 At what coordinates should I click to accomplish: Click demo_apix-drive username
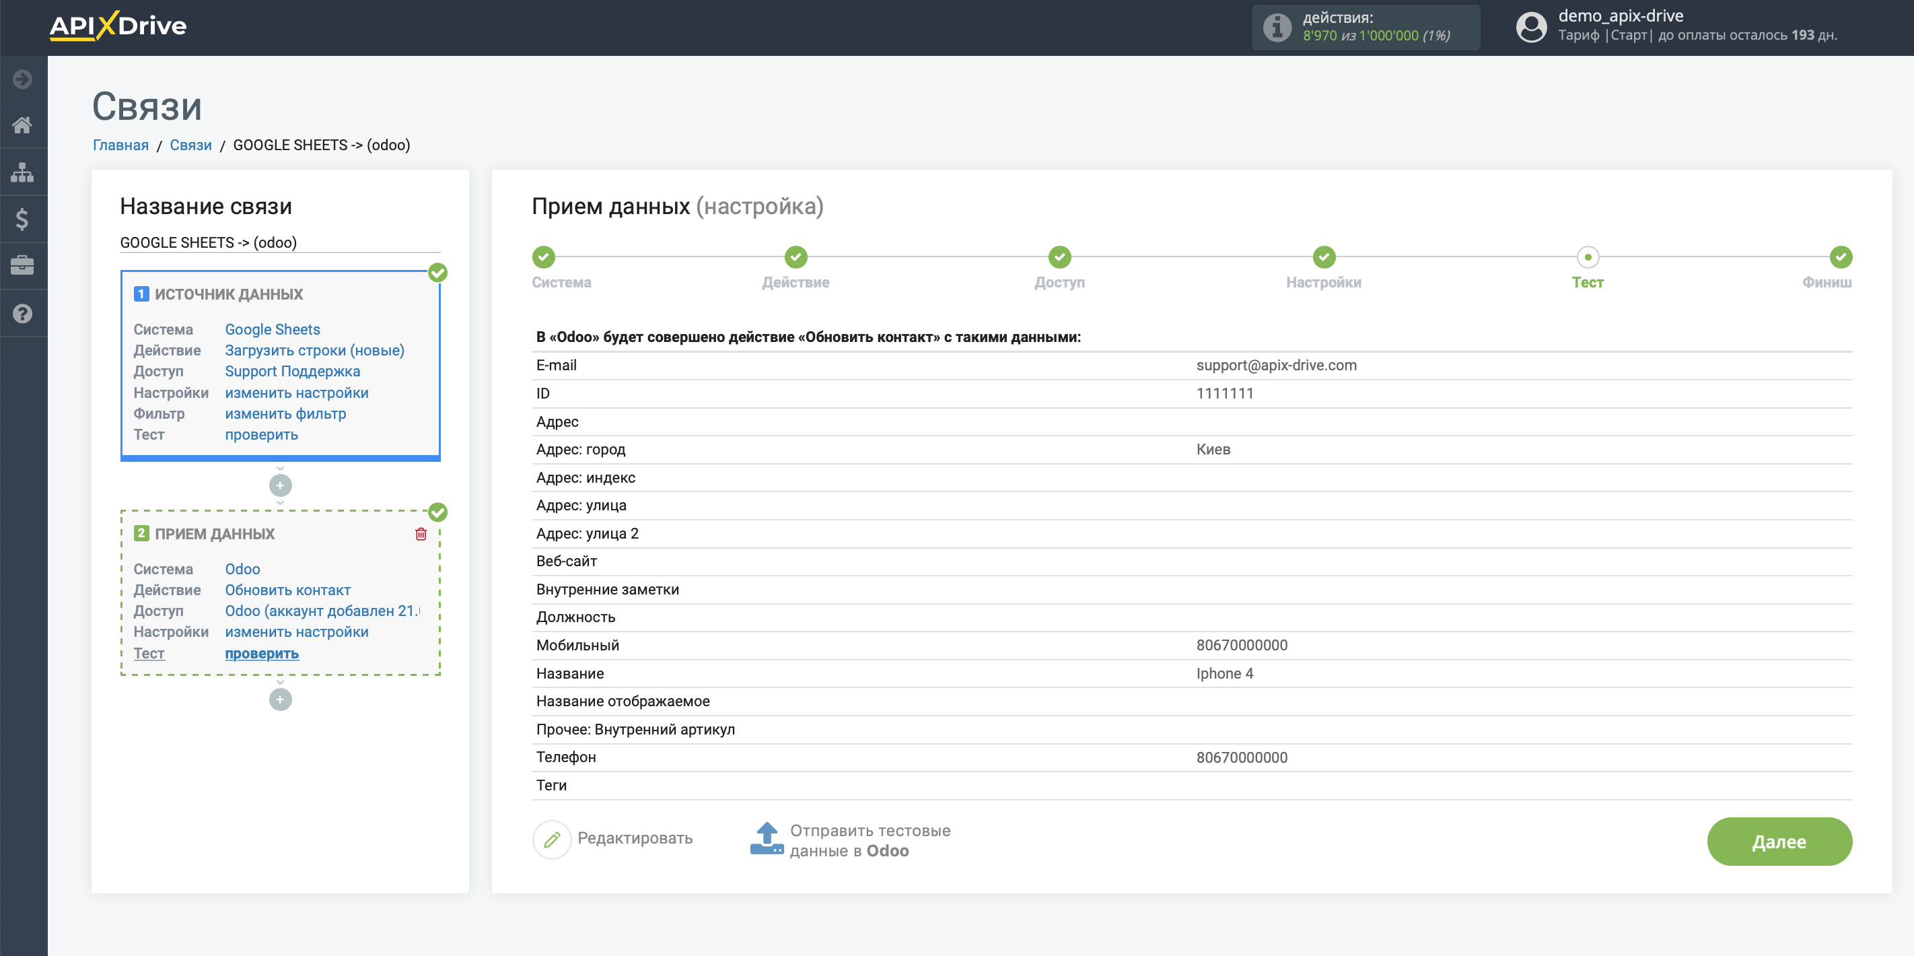pyautogui.click(x=1621, y=15)
